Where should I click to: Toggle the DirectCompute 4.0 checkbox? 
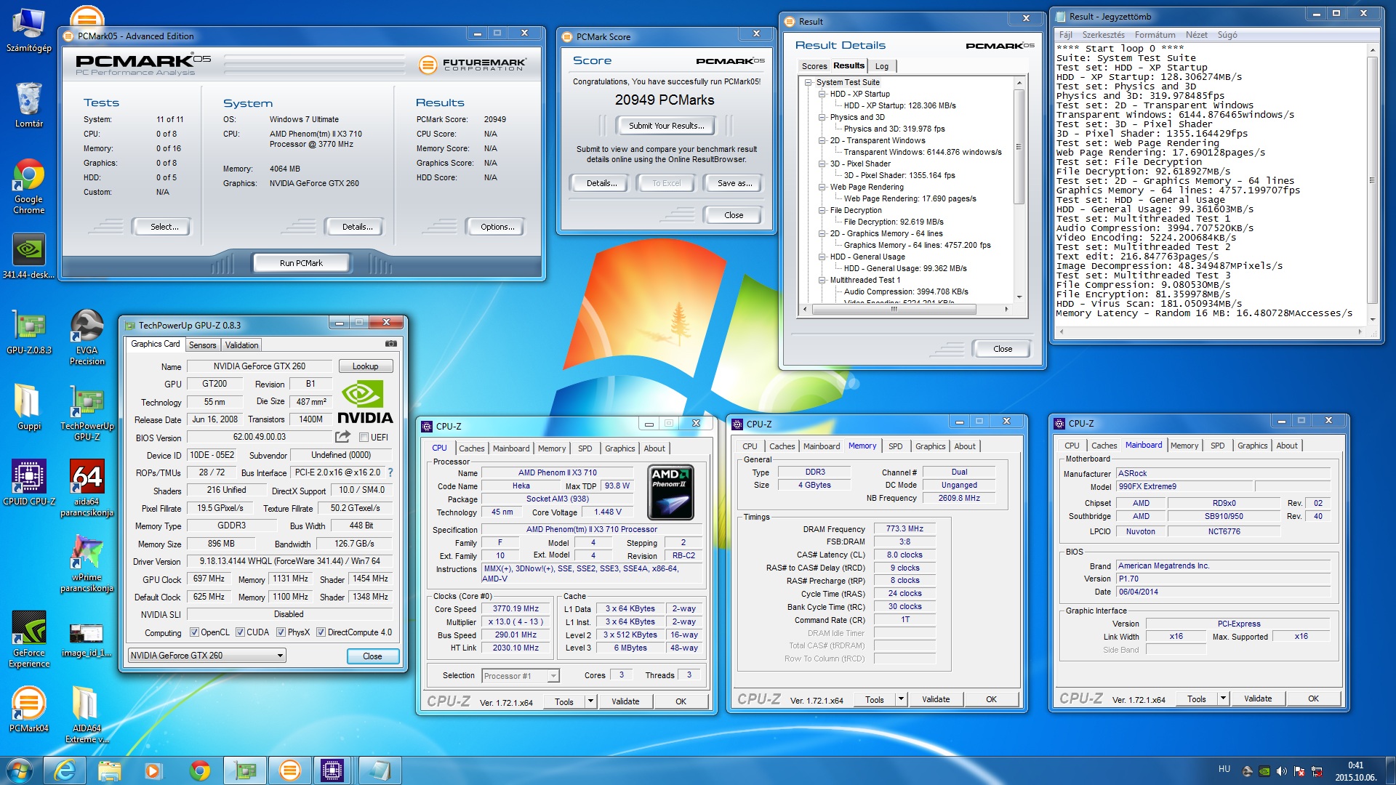click(x=321, y=632)
